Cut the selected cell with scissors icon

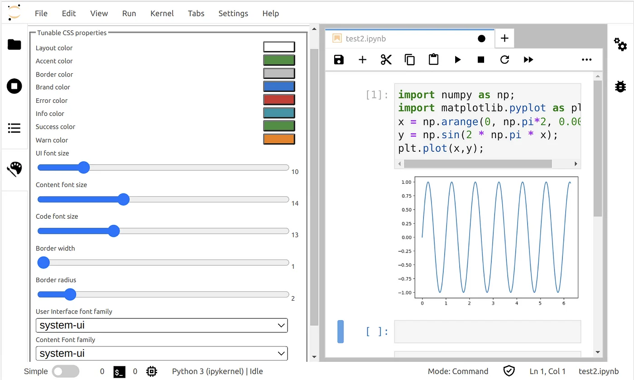386,59
